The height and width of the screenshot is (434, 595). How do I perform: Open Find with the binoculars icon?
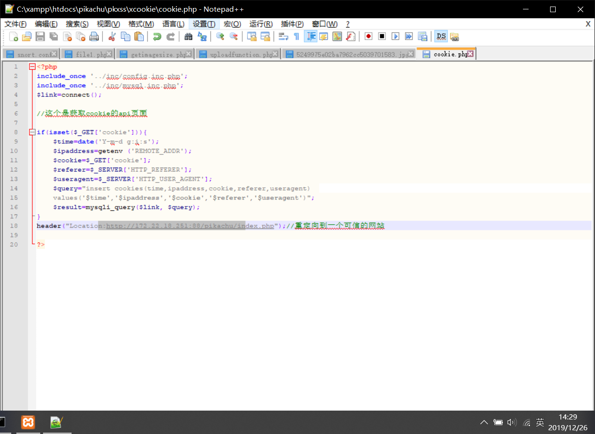tap(189, 37)
